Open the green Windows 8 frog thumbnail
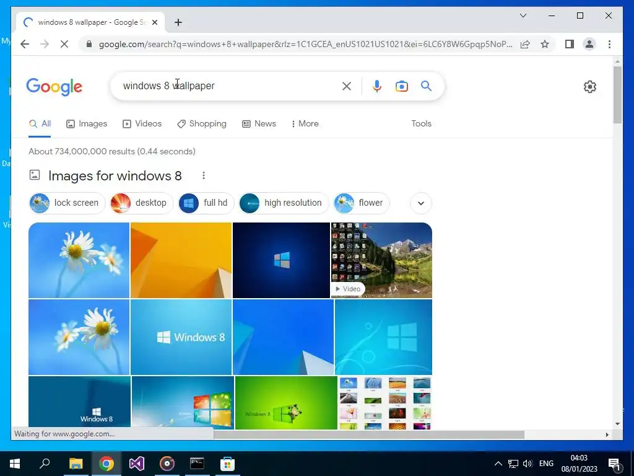The width and height of the screenshot is (634, 476). (x=286, y=403)
